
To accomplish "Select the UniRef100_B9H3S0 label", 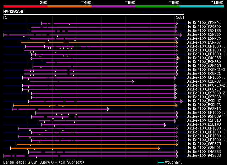I will 204,62.
